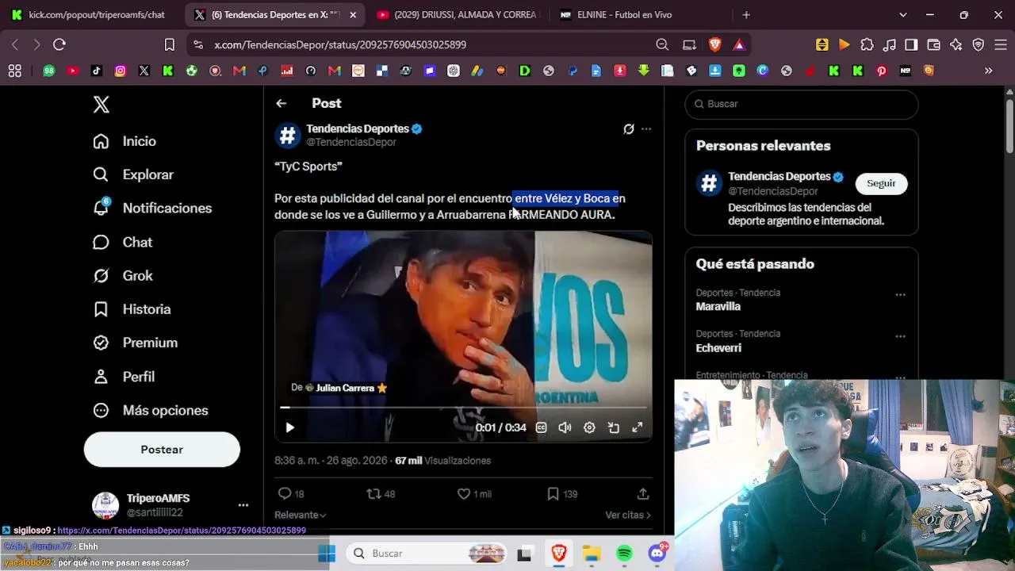Image resolution: width=1015 pixels, height=571 pixels.
Task: Open Historia in the sidebar
Action: pyautogui.click(x=132, y=309)
